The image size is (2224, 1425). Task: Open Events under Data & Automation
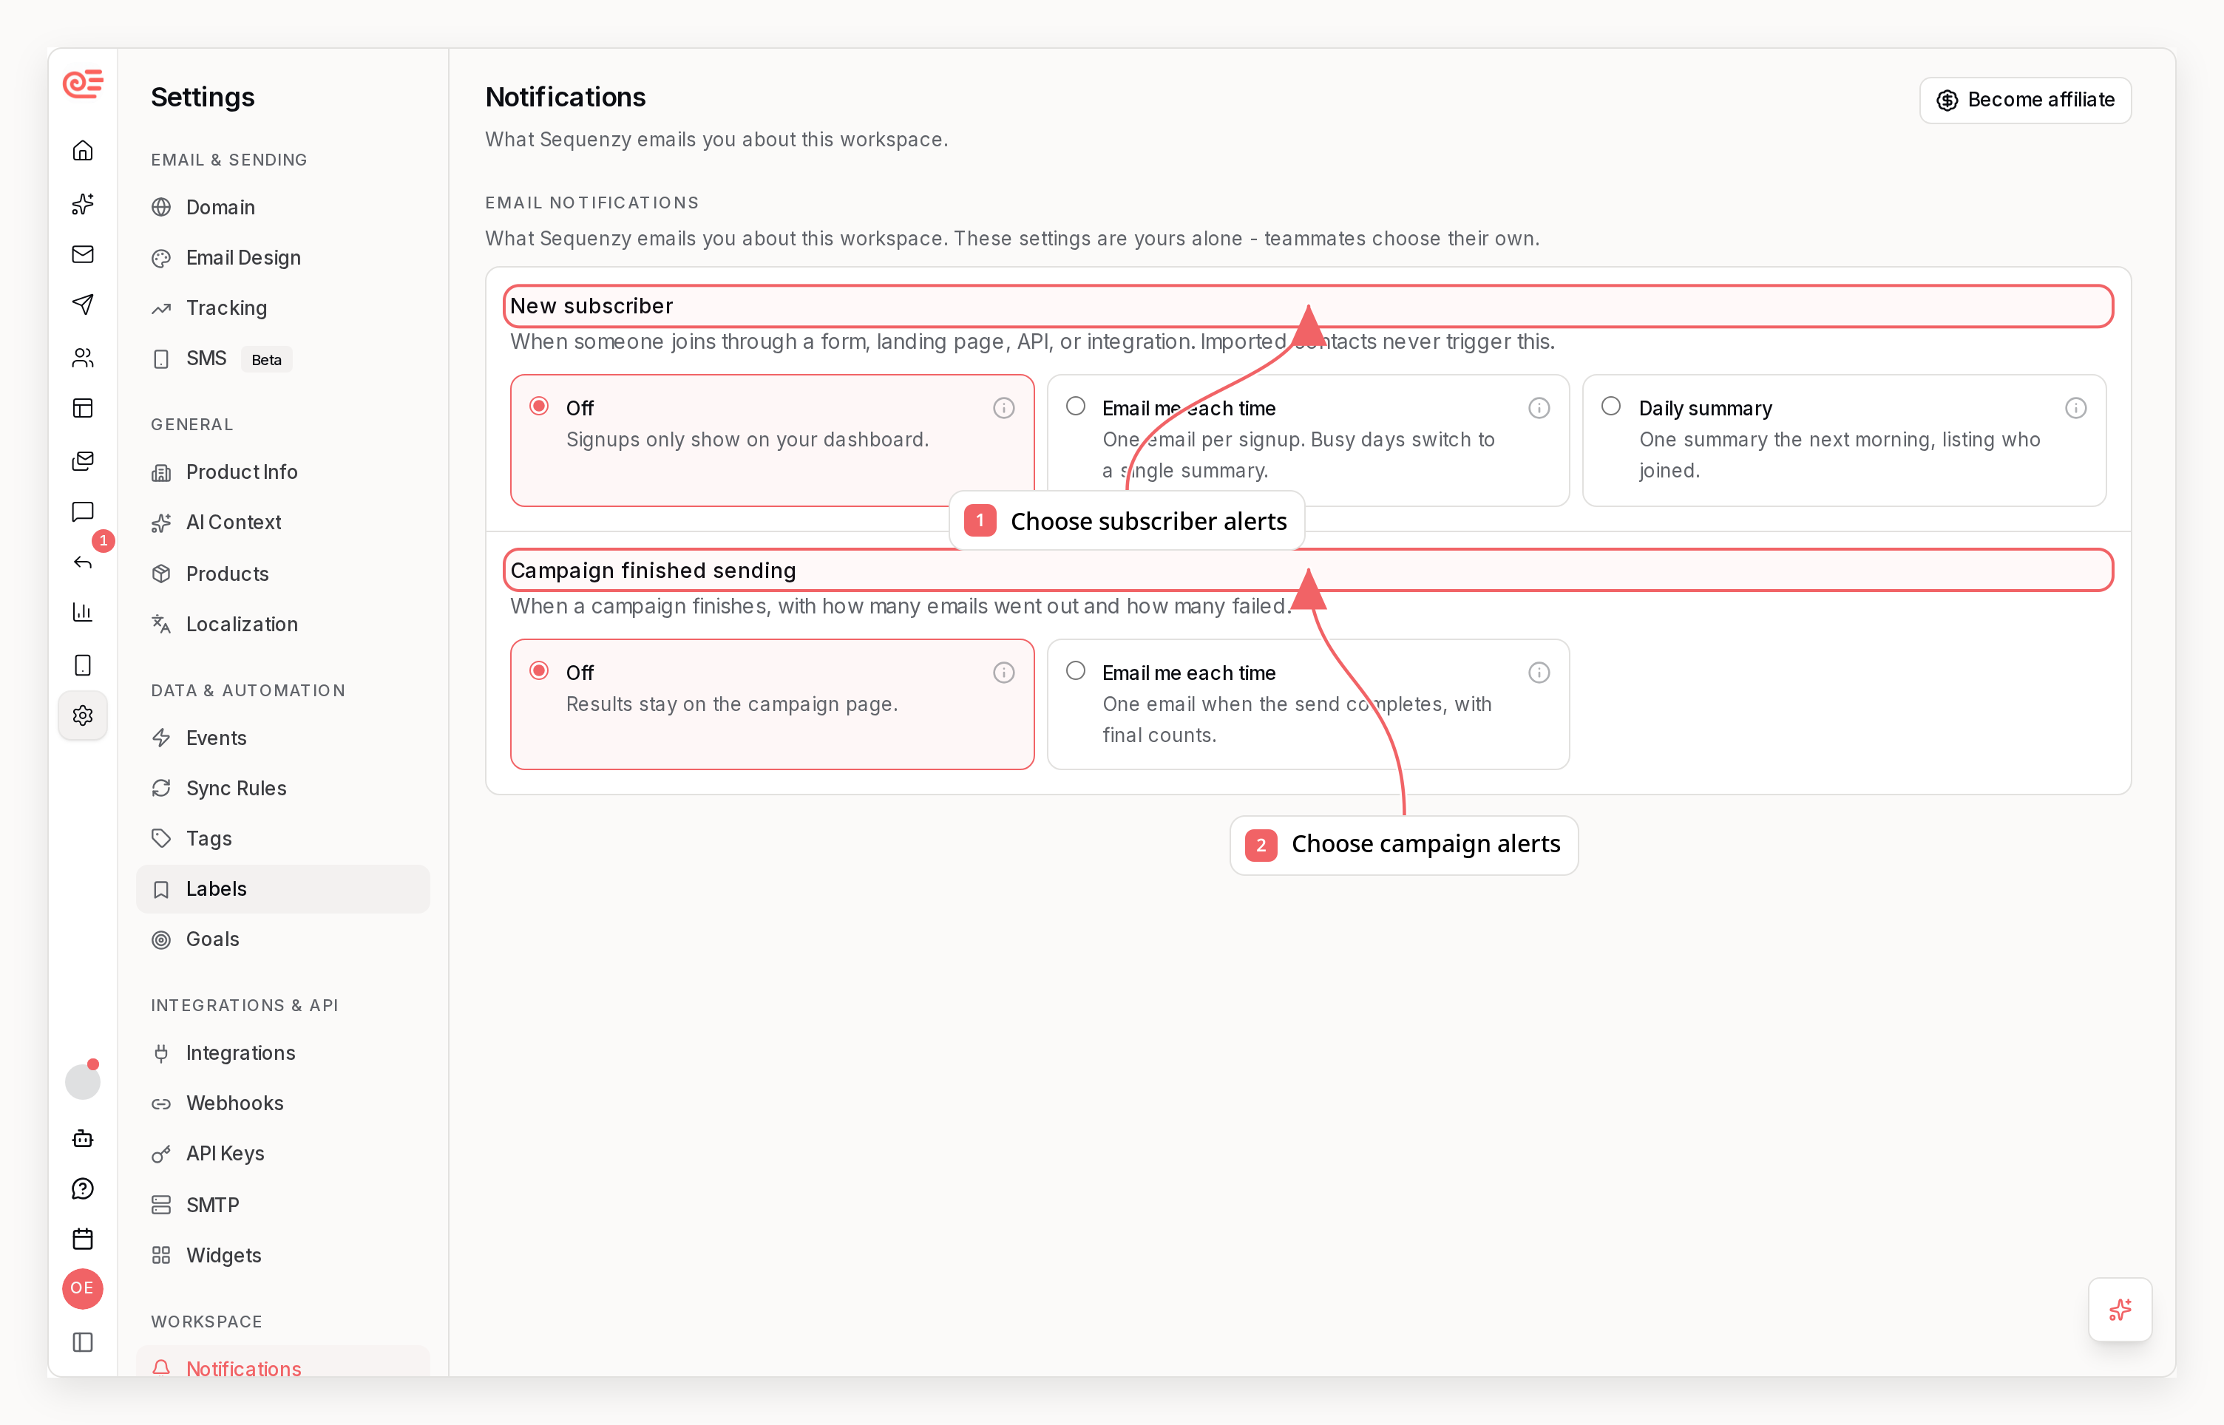[282, 738]
